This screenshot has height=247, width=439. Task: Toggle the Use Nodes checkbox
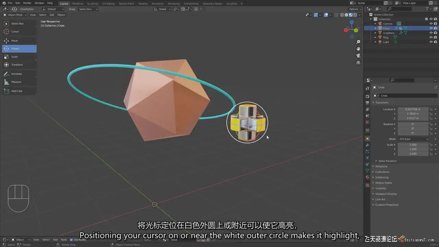click(x=71, y=239)
